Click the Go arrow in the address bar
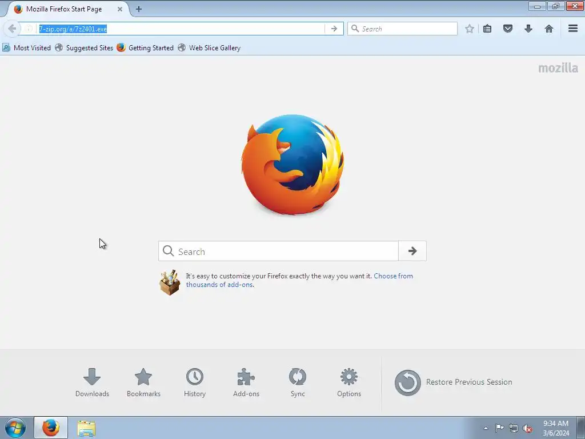This screenshot has width=585, height=439. pyautogui.click(x=334, y=29)
